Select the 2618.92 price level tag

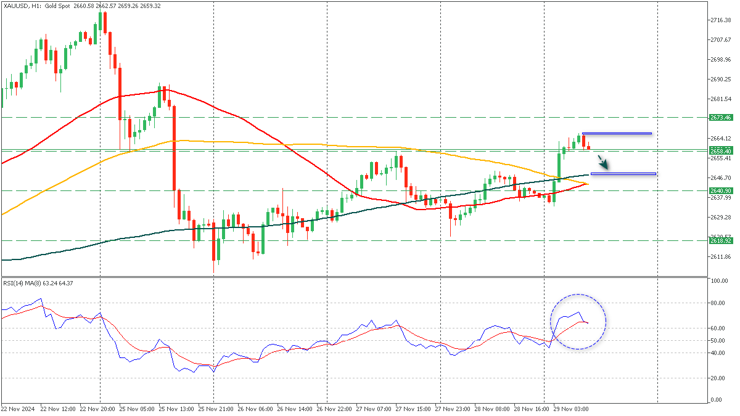(x=720, y=241)
